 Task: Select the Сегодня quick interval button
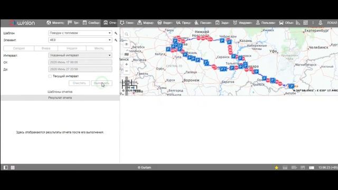19,48
